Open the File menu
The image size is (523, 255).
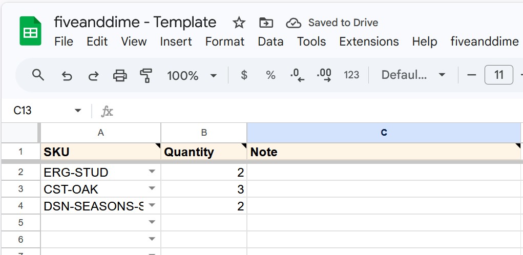point(64,41)
